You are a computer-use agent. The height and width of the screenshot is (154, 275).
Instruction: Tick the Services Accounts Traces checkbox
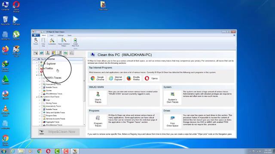pyautogui.click(x=42, y=119)
